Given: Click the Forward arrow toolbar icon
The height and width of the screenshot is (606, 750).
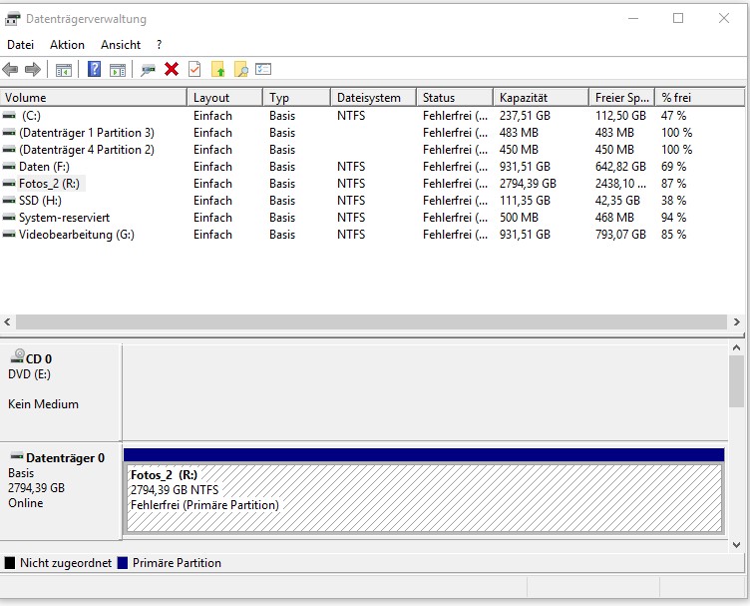Looking at the screenshot, I should [33, 70].
